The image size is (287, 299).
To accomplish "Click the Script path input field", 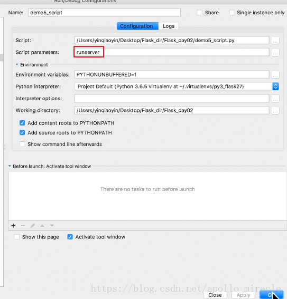I will [x=172, y=41].
